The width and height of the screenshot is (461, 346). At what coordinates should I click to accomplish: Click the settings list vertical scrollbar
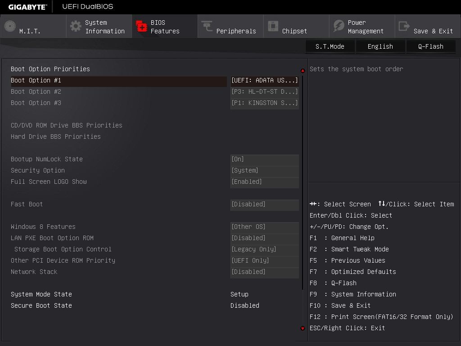pos(303,180)
